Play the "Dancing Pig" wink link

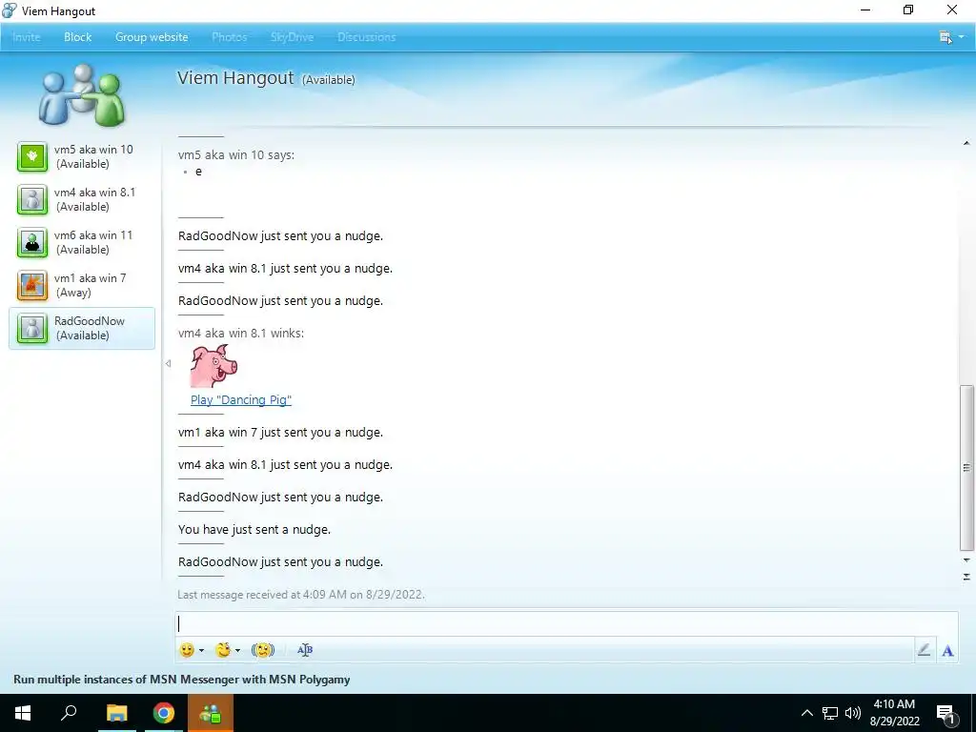[241, 399]
